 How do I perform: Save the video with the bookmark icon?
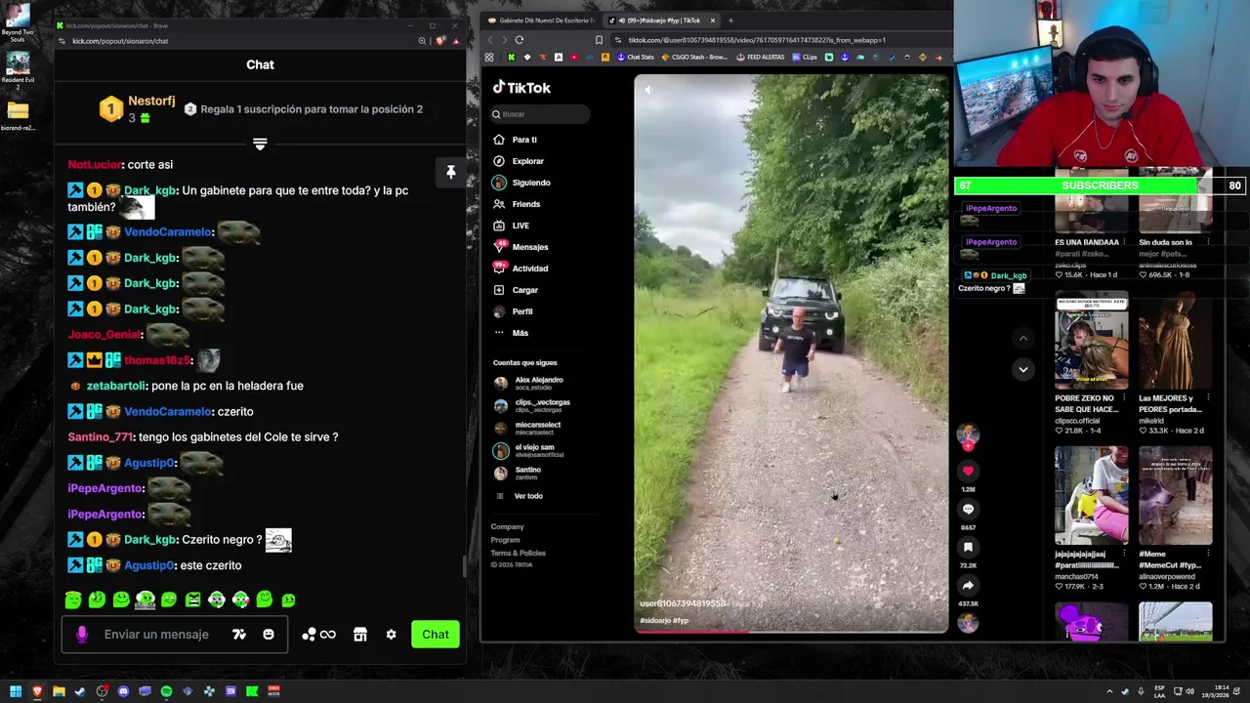968,547
